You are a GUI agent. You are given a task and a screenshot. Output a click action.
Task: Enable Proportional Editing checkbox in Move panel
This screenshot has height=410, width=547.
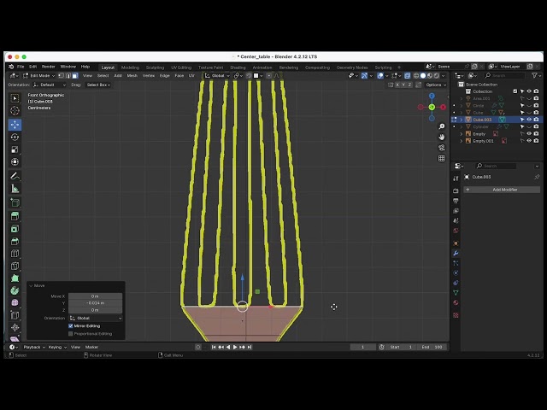pos(71,334)
